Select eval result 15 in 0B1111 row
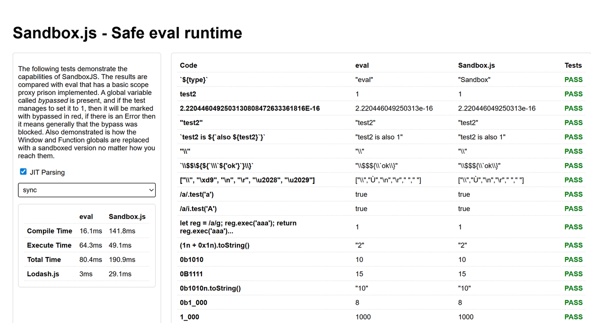 click(359, 273)
